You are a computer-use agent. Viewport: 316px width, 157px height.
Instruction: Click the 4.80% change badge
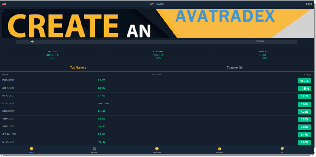coord(304,142)
